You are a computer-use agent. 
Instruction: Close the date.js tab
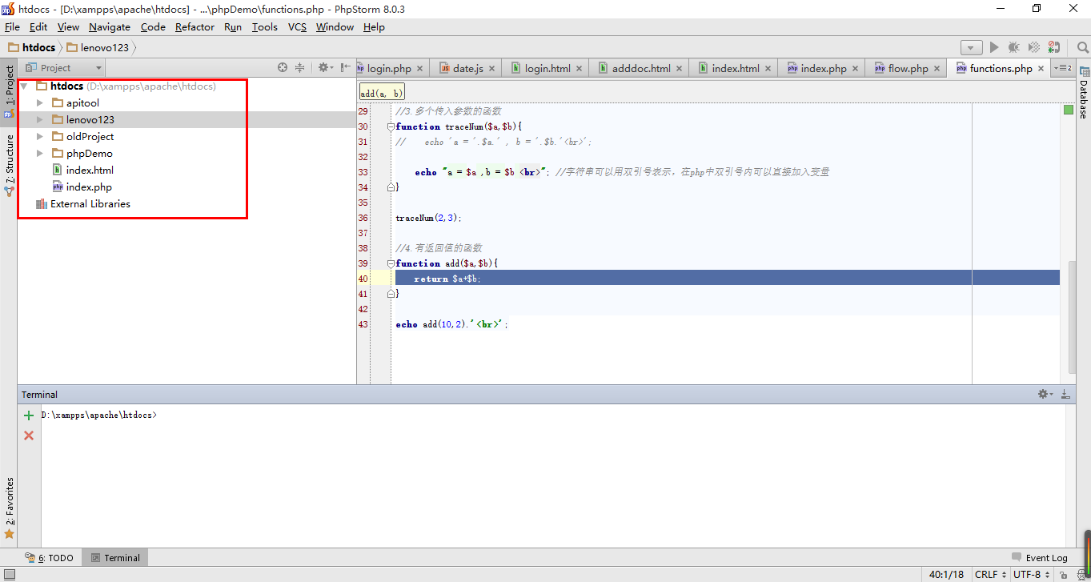(x=491, y=69)
